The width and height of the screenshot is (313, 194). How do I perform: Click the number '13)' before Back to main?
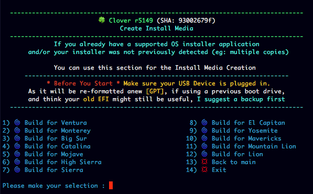tap(191, 162)
